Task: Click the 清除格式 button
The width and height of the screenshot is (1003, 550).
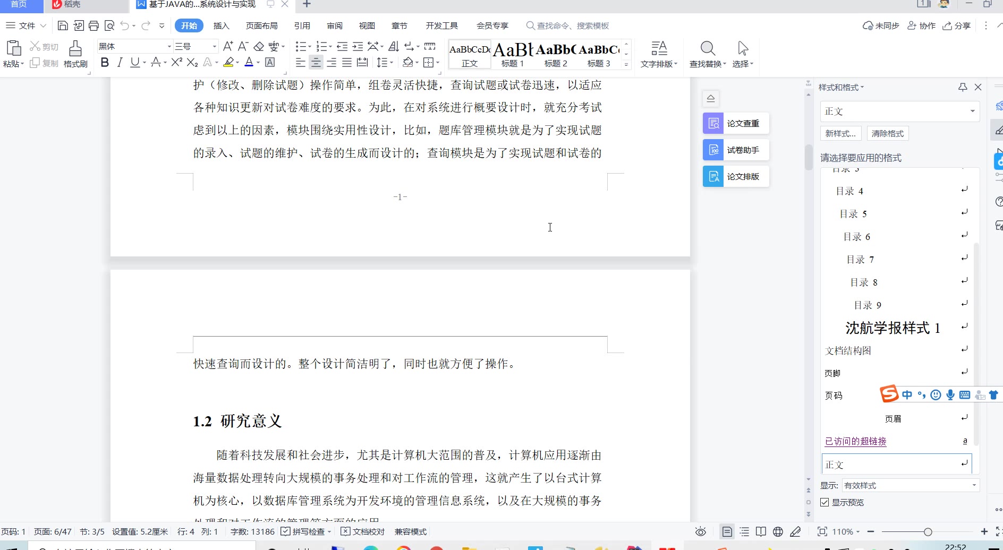Action: coord(887,133)
